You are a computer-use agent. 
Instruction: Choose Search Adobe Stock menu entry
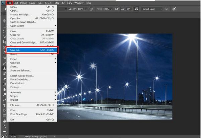32,76
